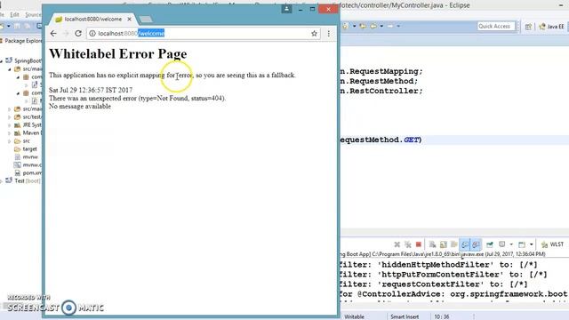Click 'Smart Insert' status bar entry

pyautogui.click(x=405, y=316)
